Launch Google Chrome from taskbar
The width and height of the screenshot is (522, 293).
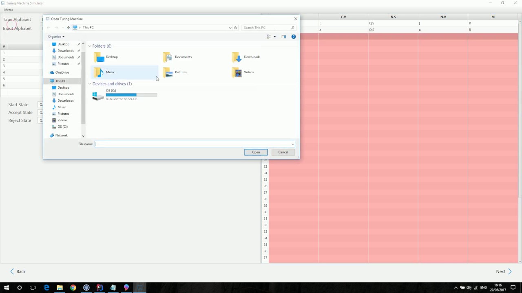tap(73, 288)
